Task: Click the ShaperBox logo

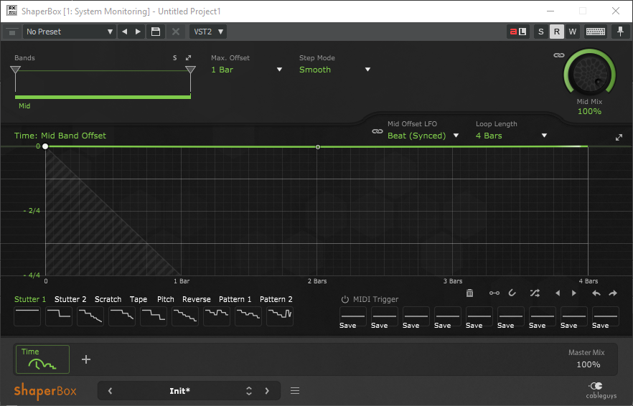Action: pyautogui.click(x=45, y=390)
